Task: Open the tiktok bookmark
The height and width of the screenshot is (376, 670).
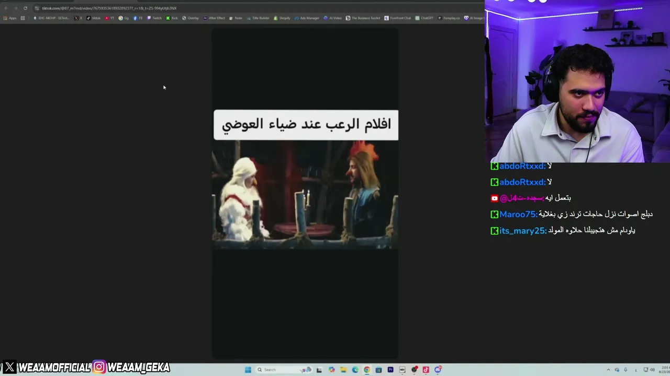Action: click(94, 18)
